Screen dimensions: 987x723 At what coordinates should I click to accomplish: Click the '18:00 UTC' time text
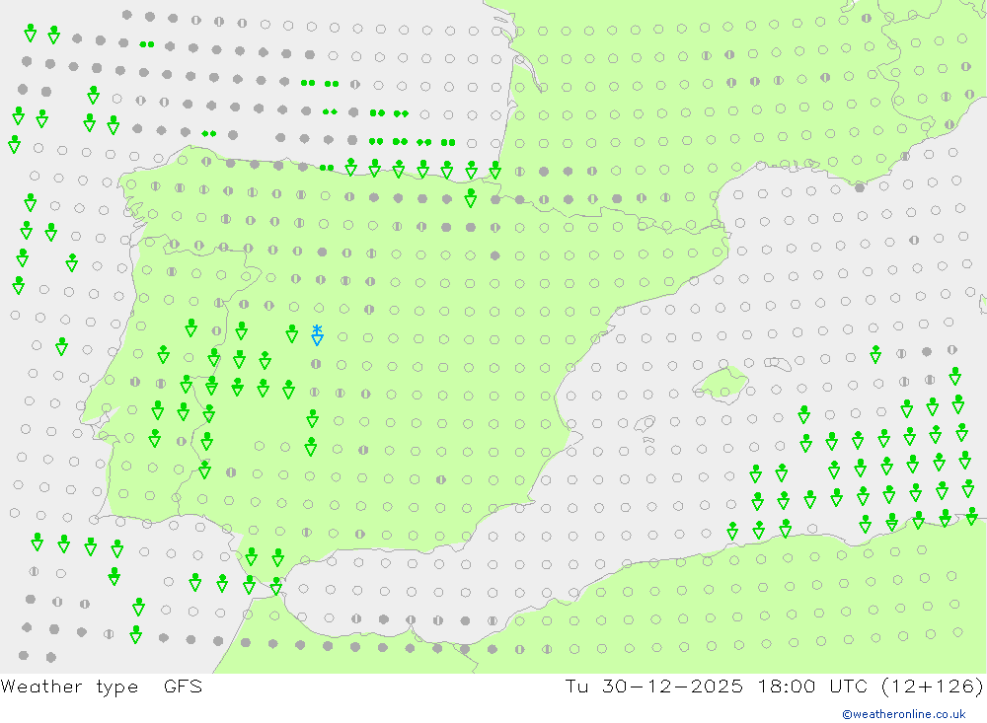[x=812, y=686]
